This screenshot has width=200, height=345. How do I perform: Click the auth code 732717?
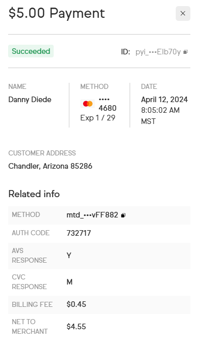[78, 233]
